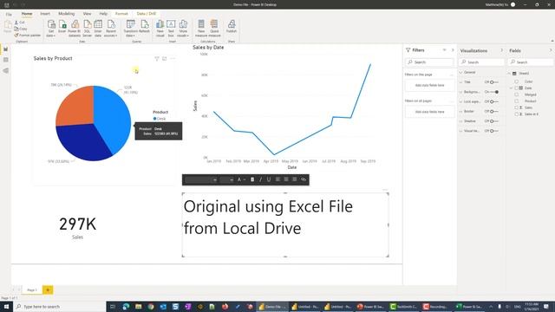The height and width of the screenshot is (312, 555).
Task: Open the Get data menu
Action: pos(51,29)
